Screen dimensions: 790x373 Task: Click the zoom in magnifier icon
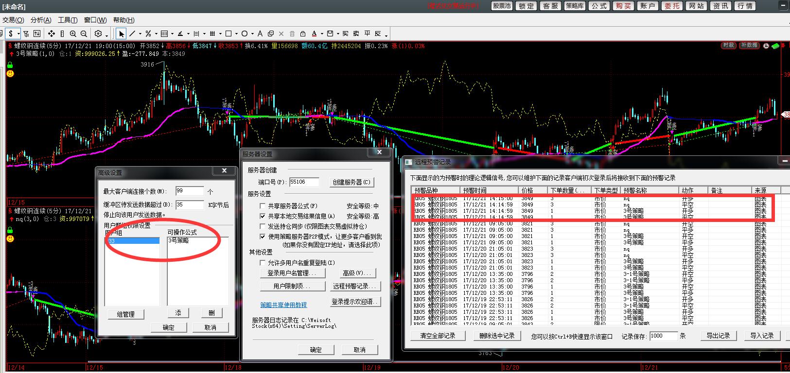point(73,34)
